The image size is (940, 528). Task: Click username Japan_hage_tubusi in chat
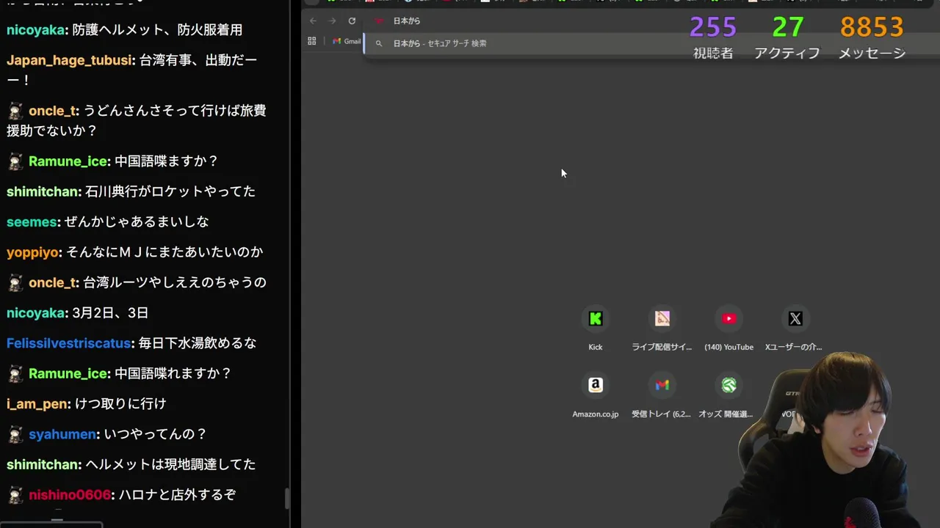pyautogui.click(x=70, y=60)
